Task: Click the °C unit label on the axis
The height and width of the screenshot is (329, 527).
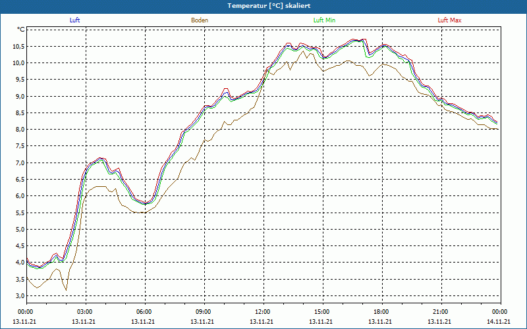Action: click(21, 30)
